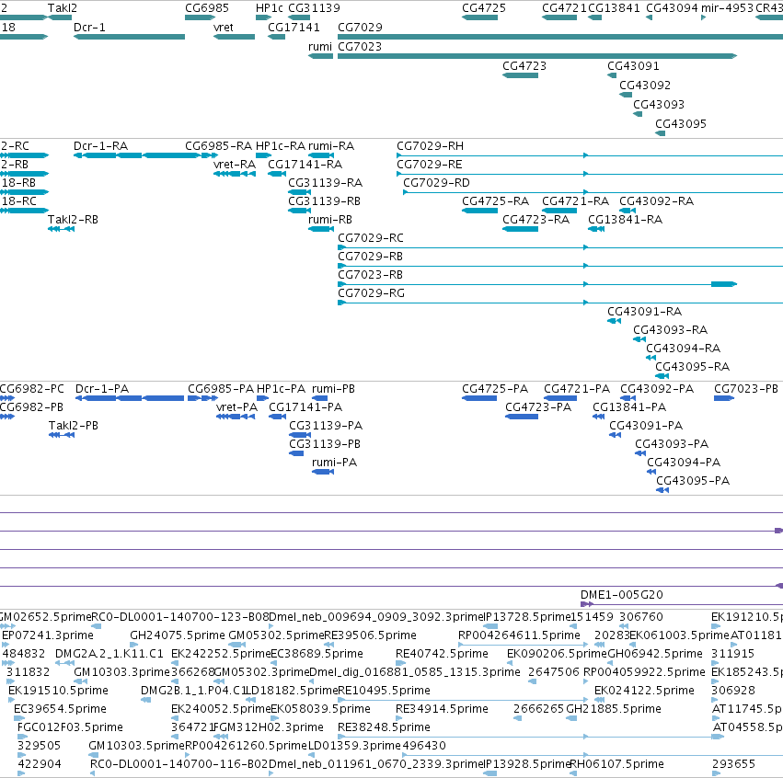The image size is (783, 778).
Task: Open the vret-RA transcript label
Action: [x=235, y=165]
